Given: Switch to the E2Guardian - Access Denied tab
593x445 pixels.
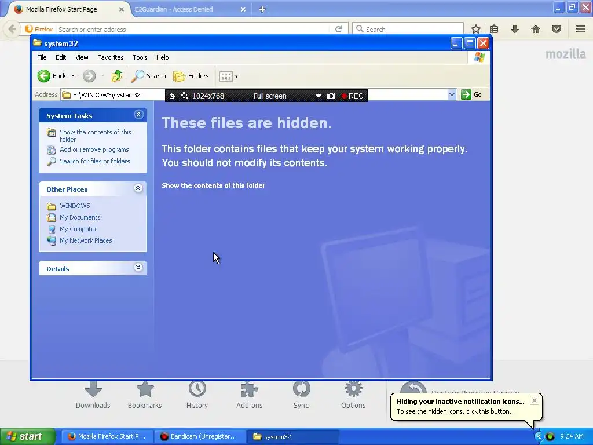Looking at the screenshot, I should (174, 9).
